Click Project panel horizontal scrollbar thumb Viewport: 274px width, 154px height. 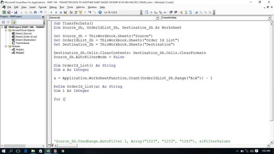15,146
